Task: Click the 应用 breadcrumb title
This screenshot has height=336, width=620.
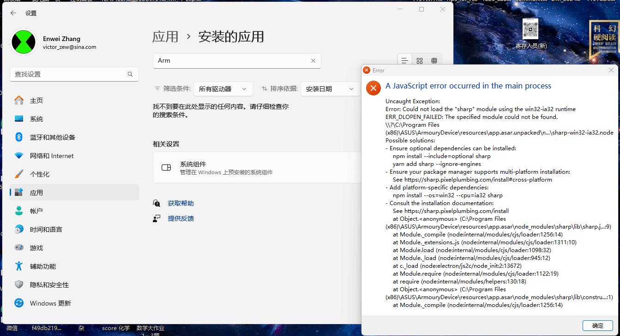Action: (165, 37)
